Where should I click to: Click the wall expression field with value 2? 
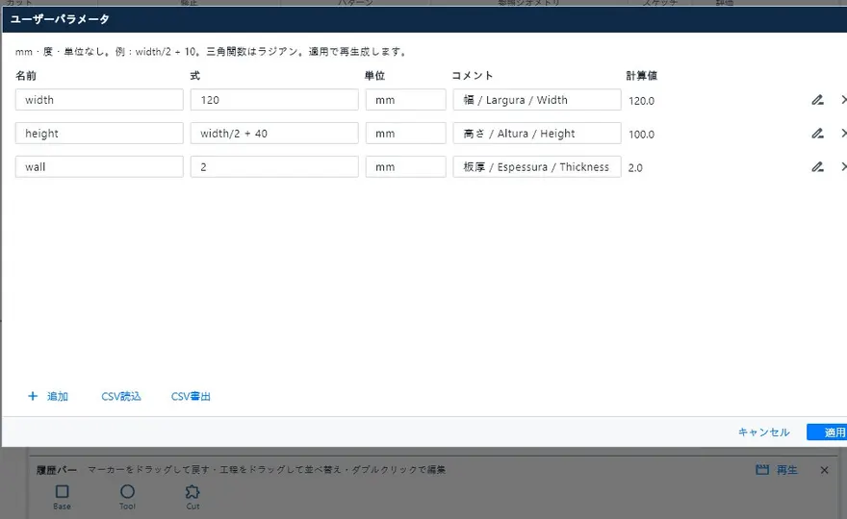point(274,166)
